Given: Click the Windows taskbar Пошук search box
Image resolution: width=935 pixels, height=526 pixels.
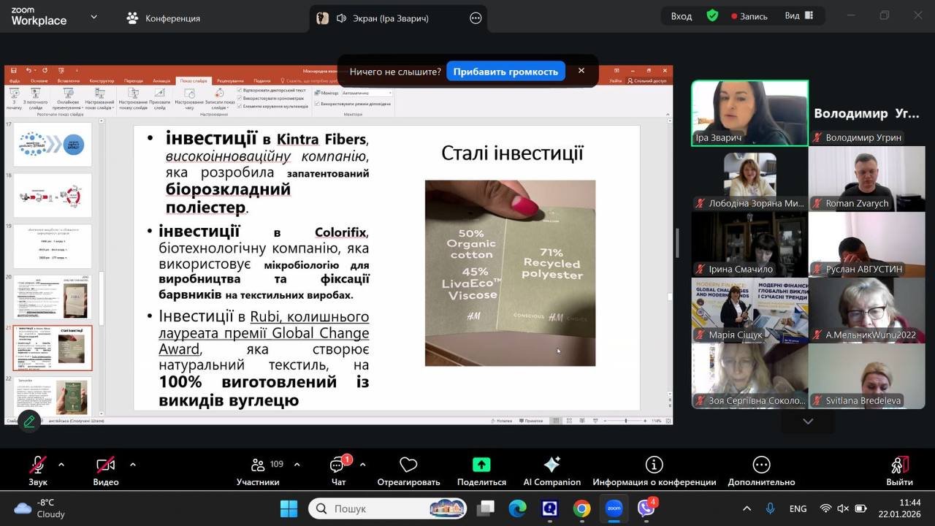Looking at the screenshot, I should click(x=380, y=508).
